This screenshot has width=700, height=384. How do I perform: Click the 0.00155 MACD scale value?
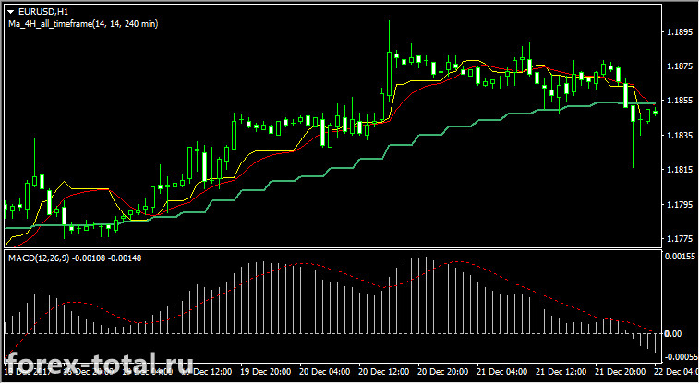[x=680, y=256]
